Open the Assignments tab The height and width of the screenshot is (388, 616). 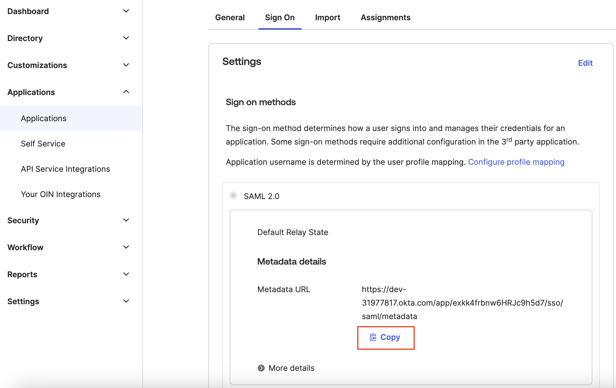386,17
